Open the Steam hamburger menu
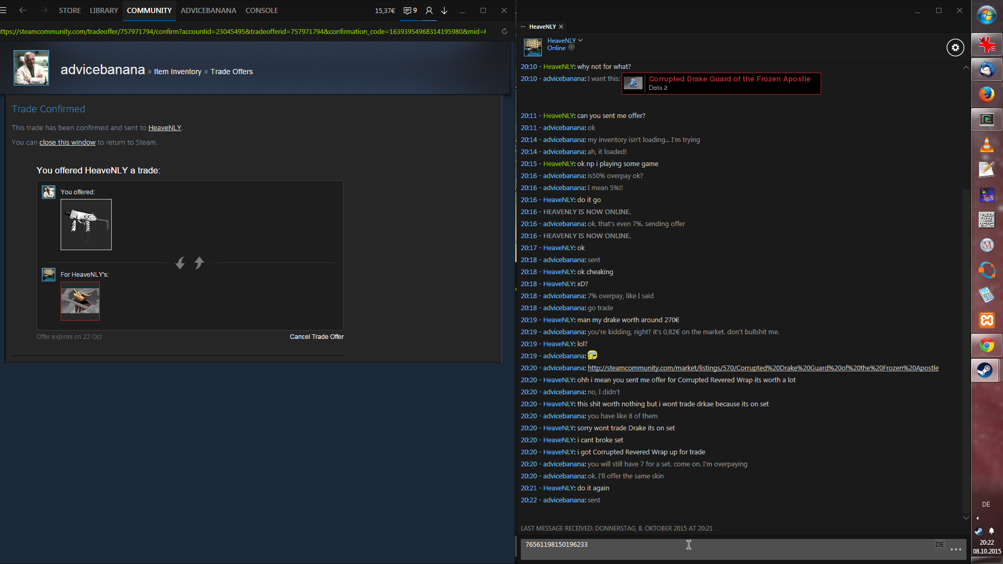 (x=4, y=10)
